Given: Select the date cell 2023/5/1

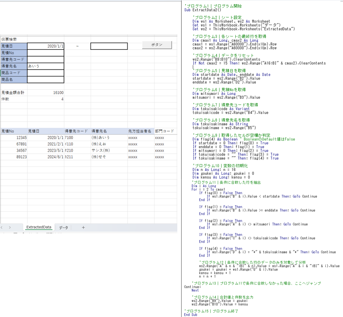Looking at the screenshot, I should pyautogui.click(x=46, y=150).
